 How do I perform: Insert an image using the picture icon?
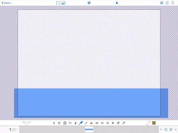[x=64, y=3]
